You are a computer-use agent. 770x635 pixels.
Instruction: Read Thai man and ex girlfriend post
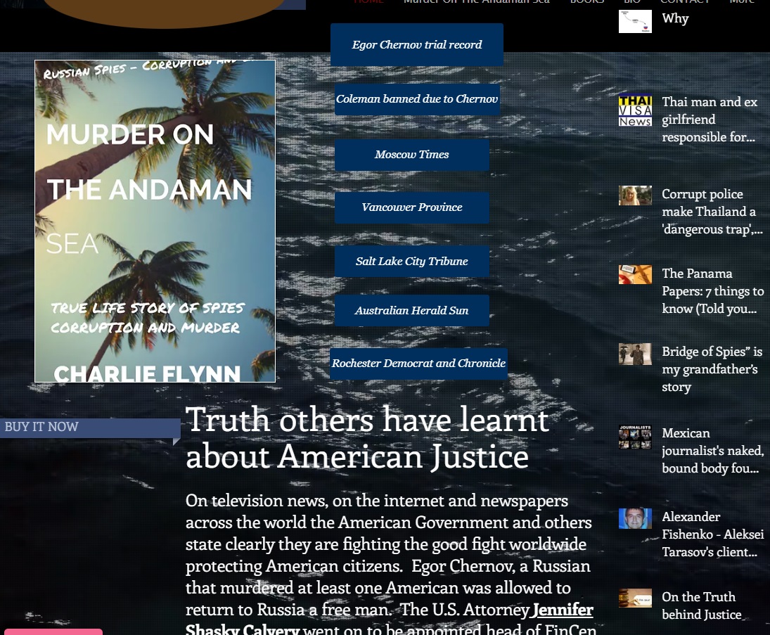tap(710, 120)
